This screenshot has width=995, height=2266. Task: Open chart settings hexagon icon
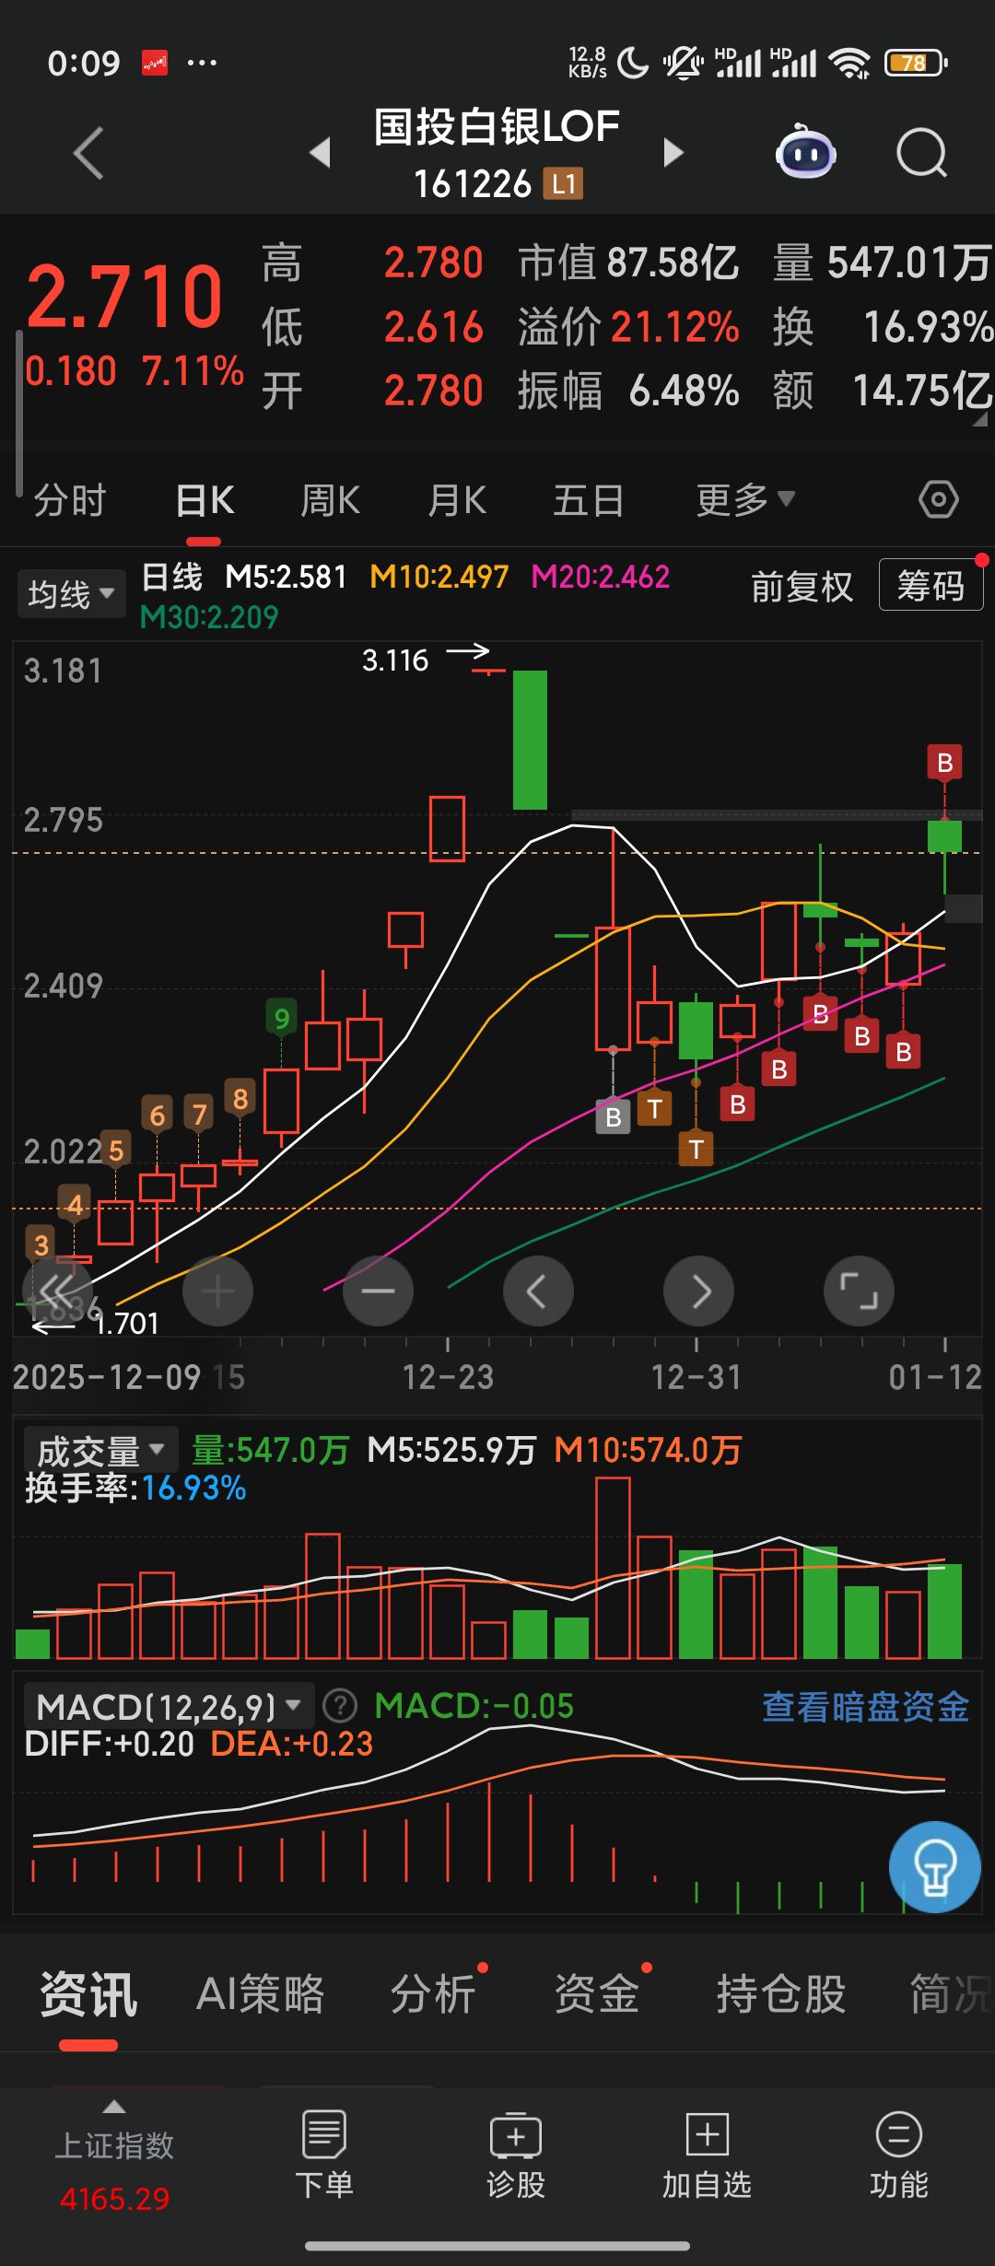tap(938, 500)
